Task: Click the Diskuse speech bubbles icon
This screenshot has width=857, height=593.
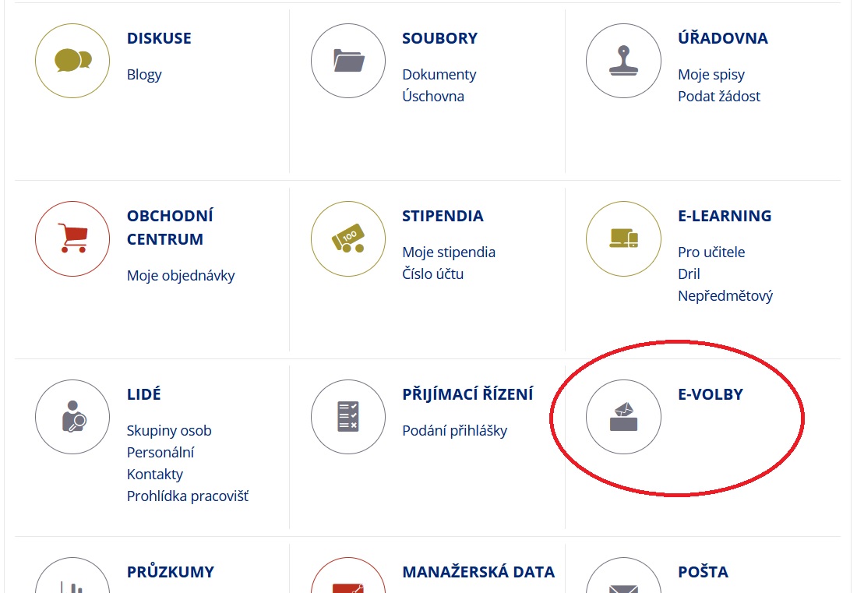Action: coord(72,61)
